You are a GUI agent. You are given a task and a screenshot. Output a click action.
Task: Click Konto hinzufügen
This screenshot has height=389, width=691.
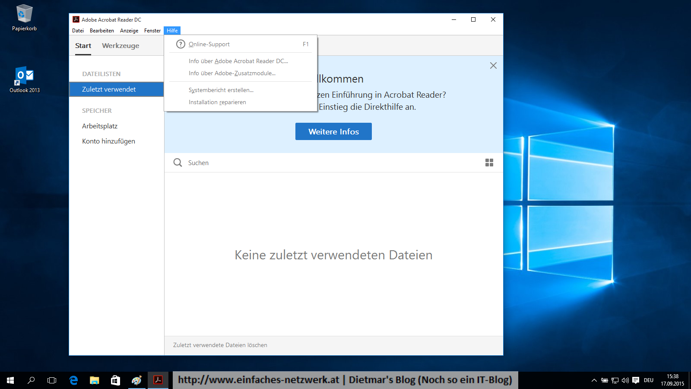(x=108, y=141)
